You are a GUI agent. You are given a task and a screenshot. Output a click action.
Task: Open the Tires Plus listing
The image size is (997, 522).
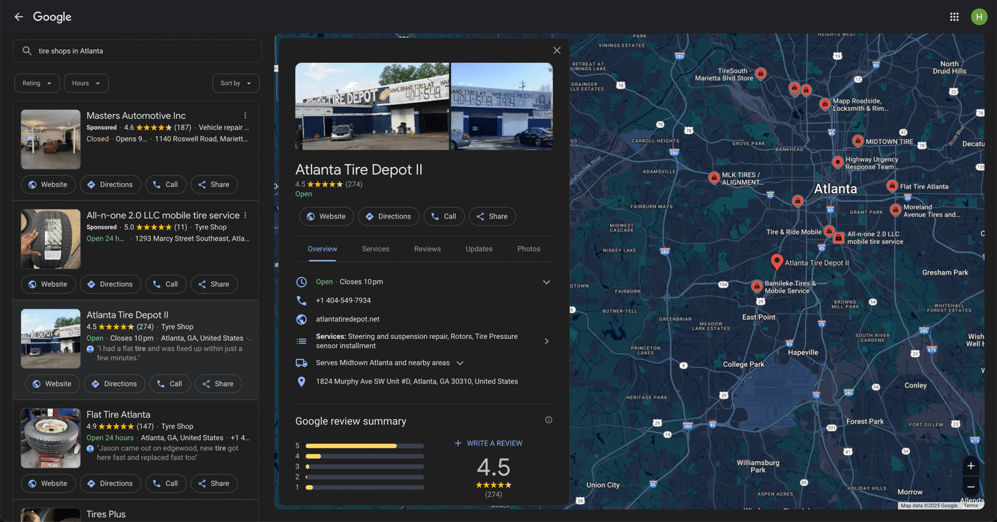[106, 515]
